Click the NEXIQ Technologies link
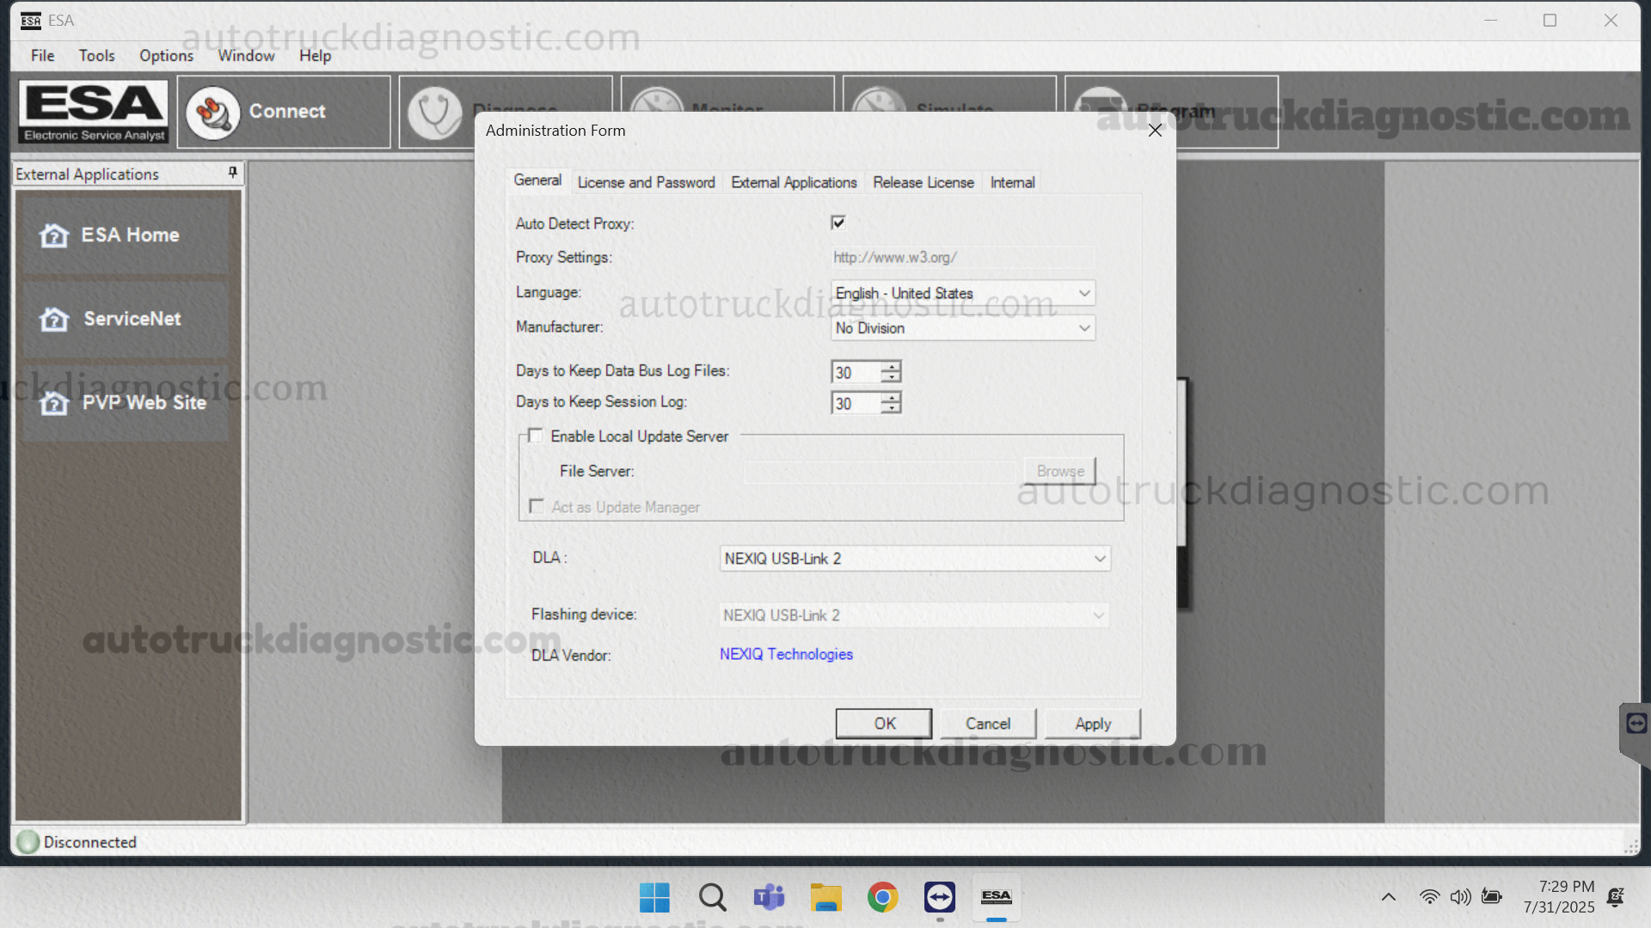This screenshot has height=928, width=1651. coord(786,654)
